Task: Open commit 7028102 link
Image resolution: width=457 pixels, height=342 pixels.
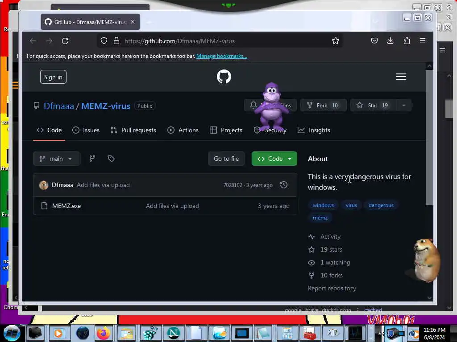Action: pos(233,185)
